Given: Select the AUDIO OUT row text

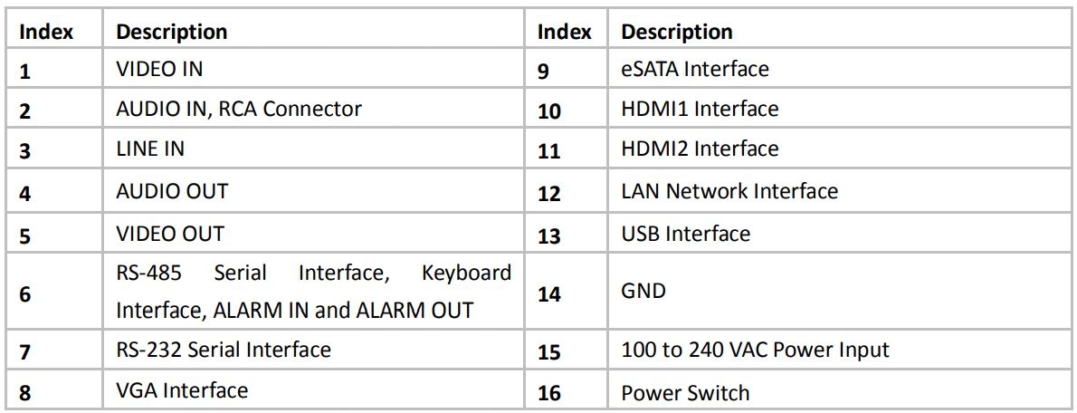Looking at the screenshot, I should (172, 191).
